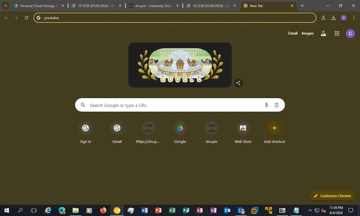
Task: Open the Windows Start menu
Action: [x=7, y=210]
